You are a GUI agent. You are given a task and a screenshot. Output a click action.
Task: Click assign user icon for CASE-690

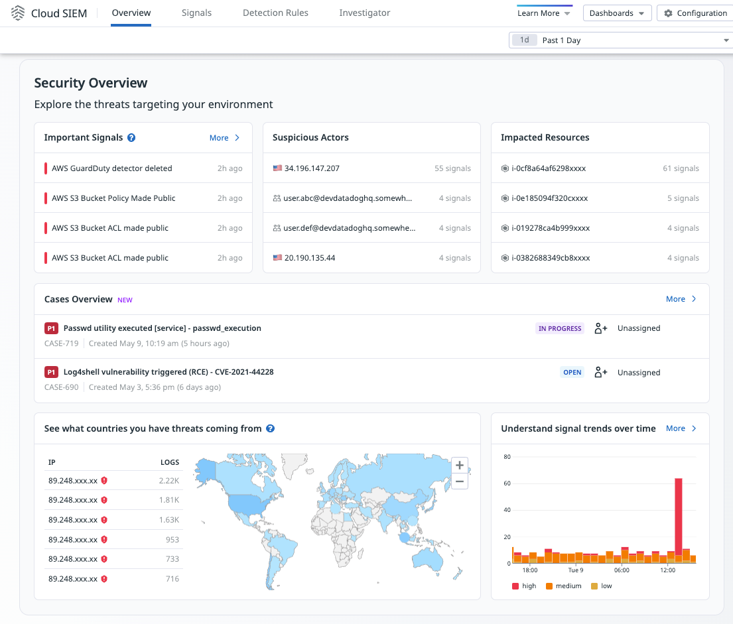(601, 373)
